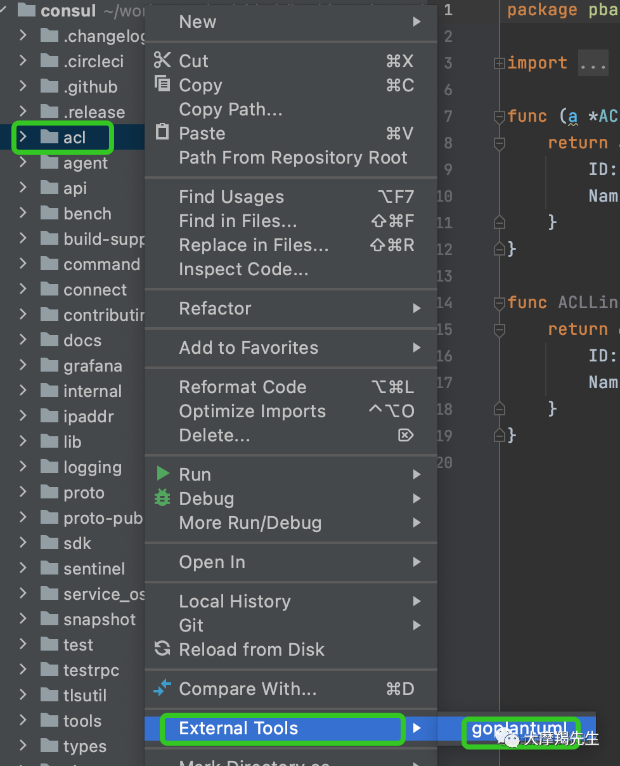Select Copy Path option
620x766 pixels.
pos(231,109)
